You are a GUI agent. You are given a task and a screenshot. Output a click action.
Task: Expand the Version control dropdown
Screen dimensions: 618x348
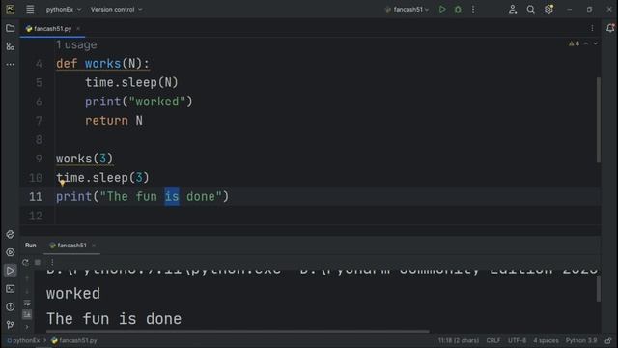pos(116,9)
